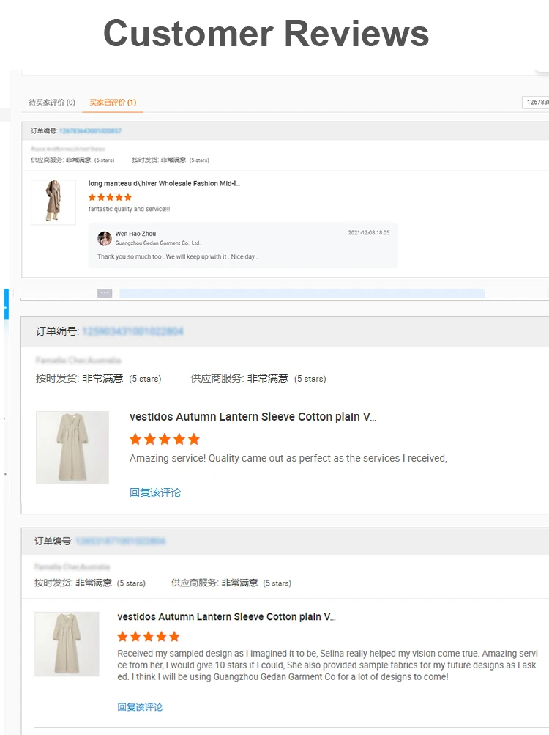Click 回复该评论 below the sampled design review

(140, 707)
